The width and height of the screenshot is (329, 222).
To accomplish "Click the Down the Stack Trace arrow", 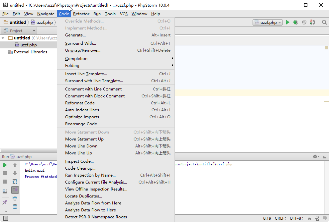I will (15, 173).
